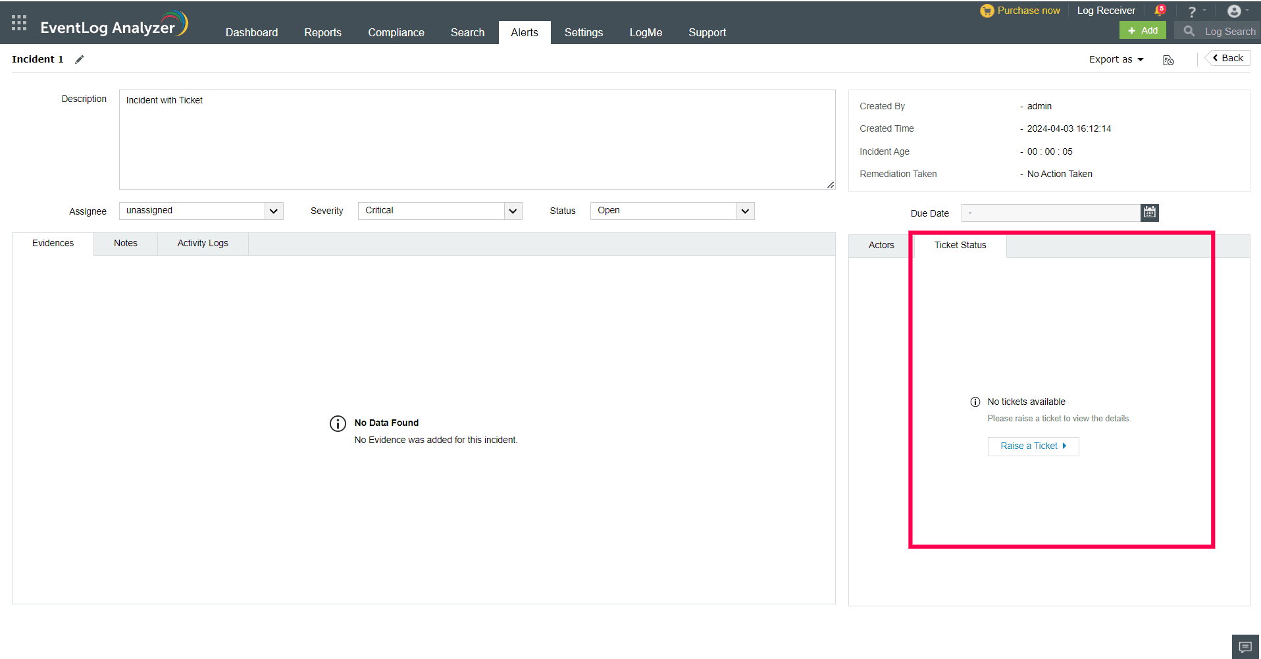Edit incident name with pencil icon
Viewport: 1261px width, 659px height.
[x=80, y=59]
